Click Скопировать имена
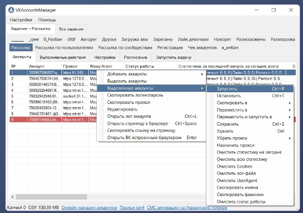 point(250,187)
